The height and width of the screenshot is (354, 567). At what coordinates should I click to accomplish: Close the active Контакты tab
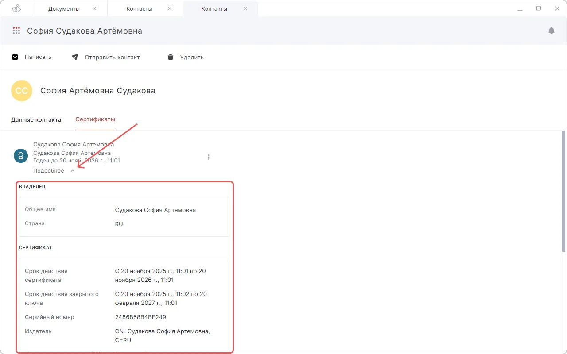[x=245, y=9]
